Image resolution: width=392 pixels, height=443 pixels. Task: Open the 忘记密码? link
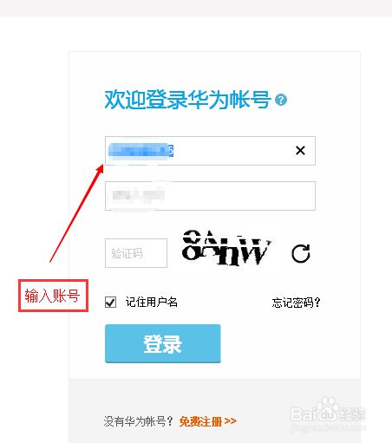[x=296, y=303]
